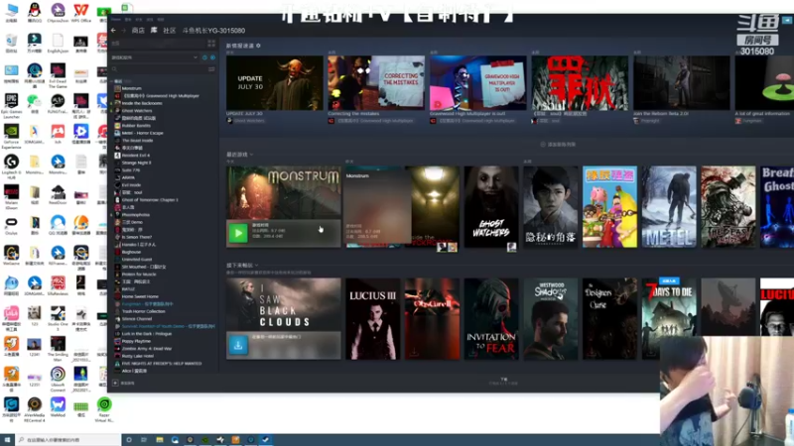Collapse the top library category header

coord(117,81)
